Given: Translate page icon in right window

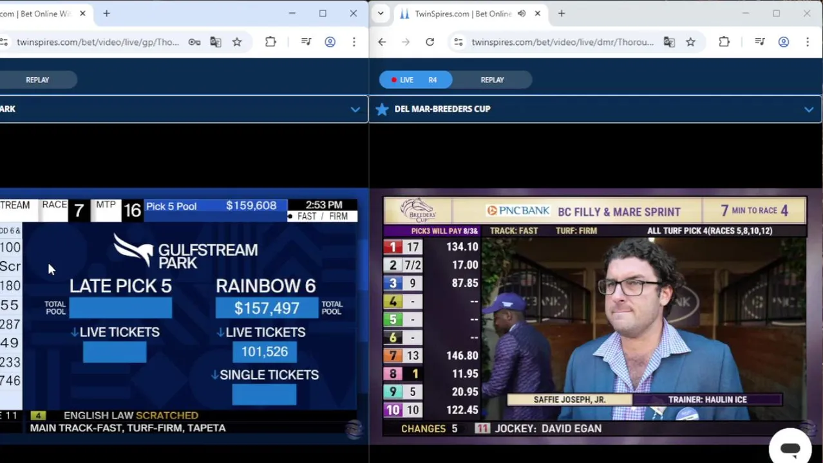Looking at the screenshot, I should pos(669,42).
